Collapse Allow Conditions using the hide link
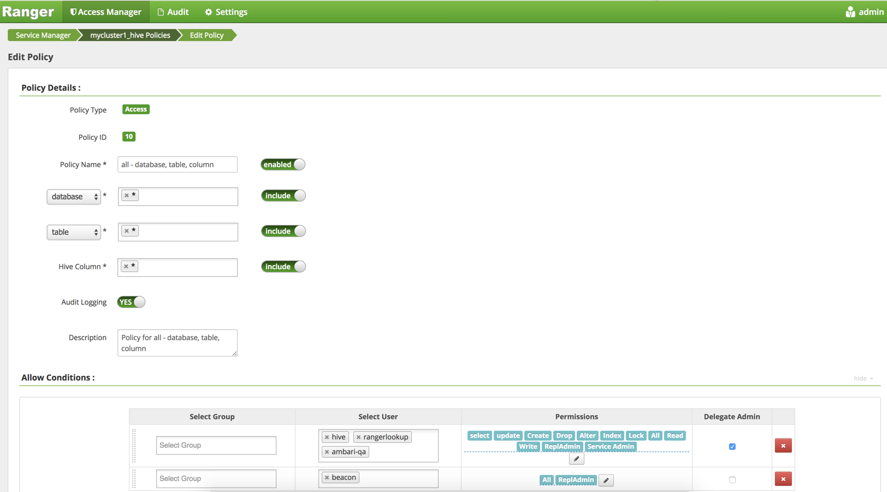The height and width of the screenshot is (492, 887). click(863, 378)
